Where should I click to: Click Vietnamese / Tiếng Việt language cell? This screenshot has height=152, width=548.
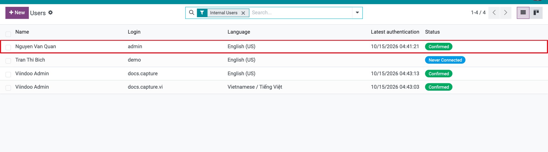[255, 87]
